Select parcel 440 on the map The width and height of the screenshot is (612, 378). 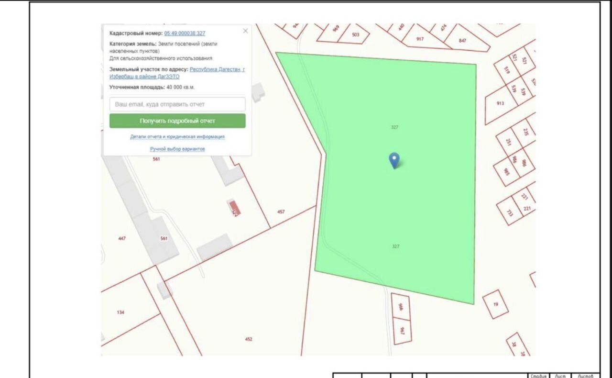pyautogui.click(x=401, y=27)
